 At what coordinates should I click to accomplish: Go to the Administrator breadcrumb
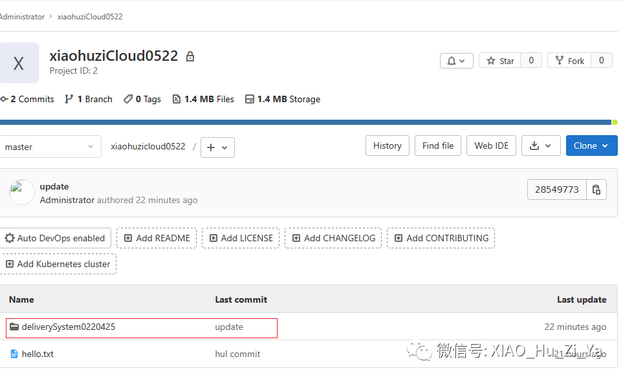click(x=22, y=17)
